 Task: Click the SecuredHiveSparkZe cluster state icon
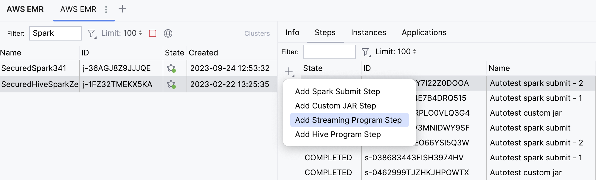tap(171, 85)
